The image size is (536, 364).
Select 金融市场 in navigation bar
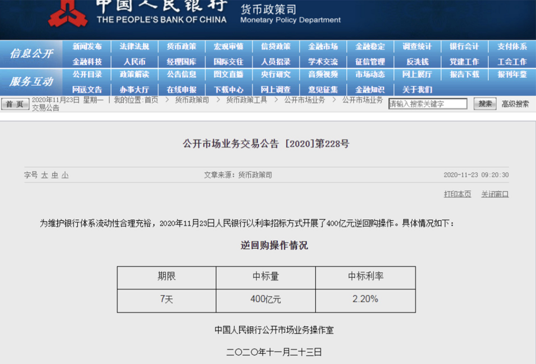point(323,47)
